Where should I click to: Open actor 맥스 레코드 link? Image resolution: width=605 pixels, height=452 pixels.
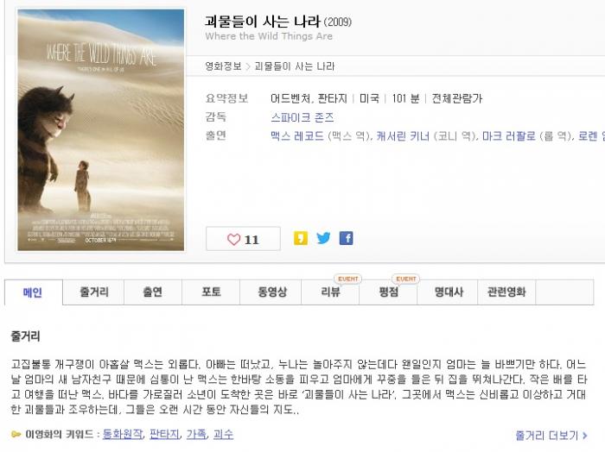297,136
